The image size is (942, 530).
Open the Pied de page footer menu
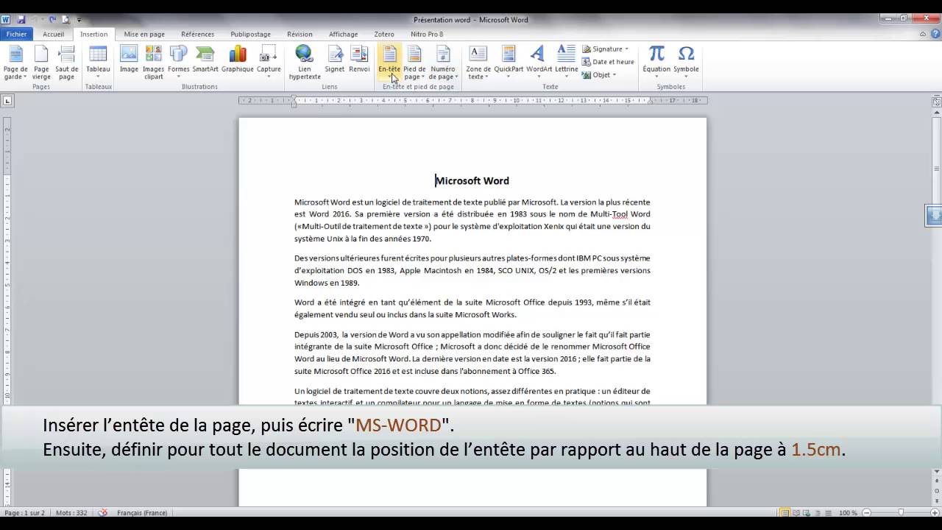click(414, 63)
